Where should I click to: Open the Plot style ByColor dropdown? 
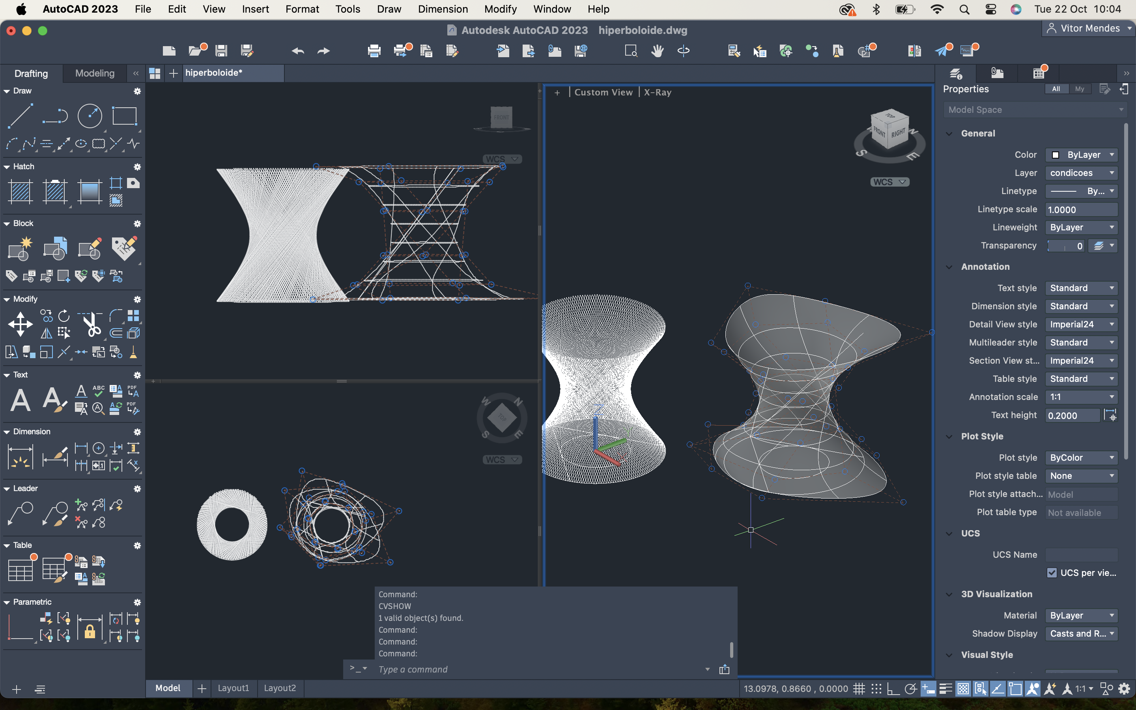[x=1081, y=458]
